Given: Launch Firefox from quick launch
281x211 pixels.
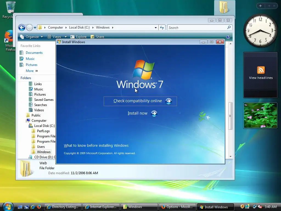Looking at the screenshot, I should [39, 207].
